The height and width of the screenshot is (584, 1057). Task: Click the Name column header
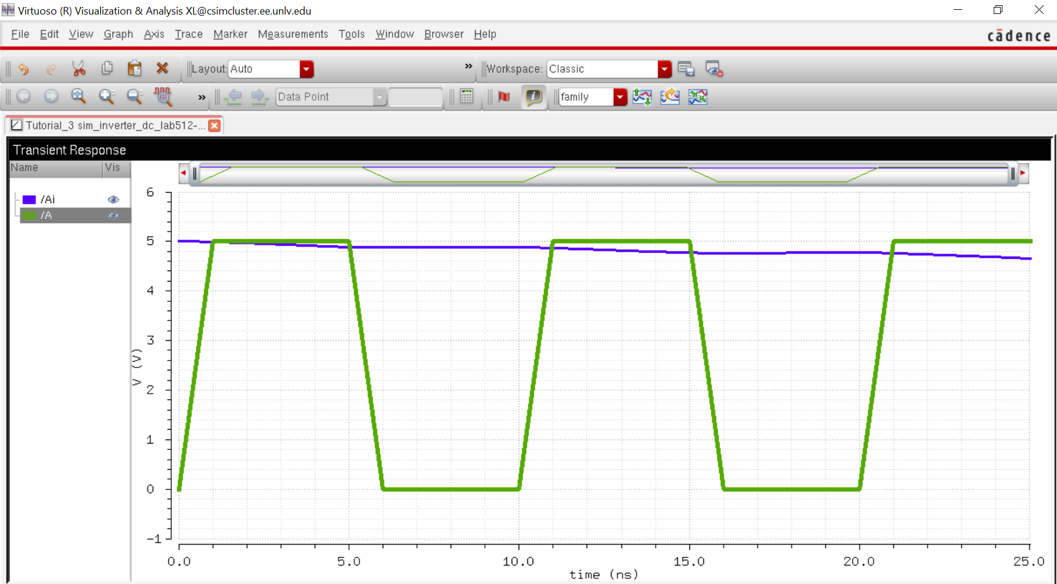coord(55,168)
